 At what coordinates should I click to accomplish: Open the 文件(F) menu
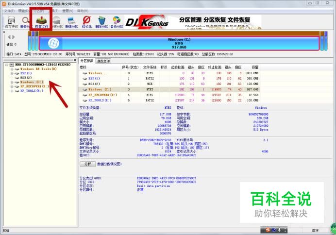9,11
